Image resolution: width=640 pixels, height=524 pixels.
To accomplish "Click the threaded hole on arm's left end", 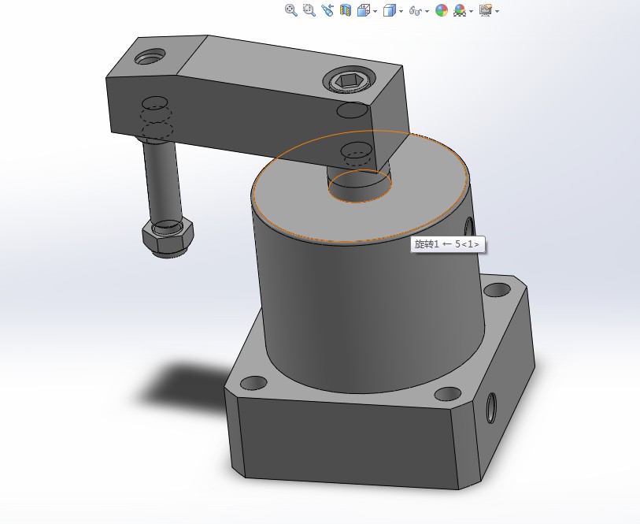I will click(150, 57).
